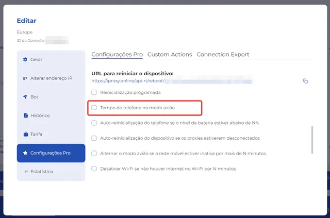Click ID da Conexão label

(x=30, y=40)
